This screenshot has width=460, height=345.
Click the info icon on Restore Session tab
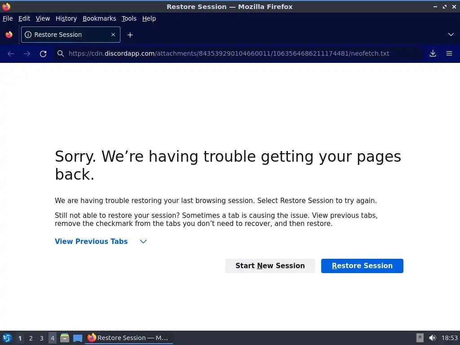click(28, 35)
